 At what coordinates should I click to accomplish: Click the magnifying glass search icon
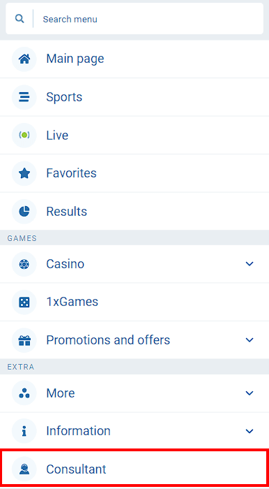(20, 19)
